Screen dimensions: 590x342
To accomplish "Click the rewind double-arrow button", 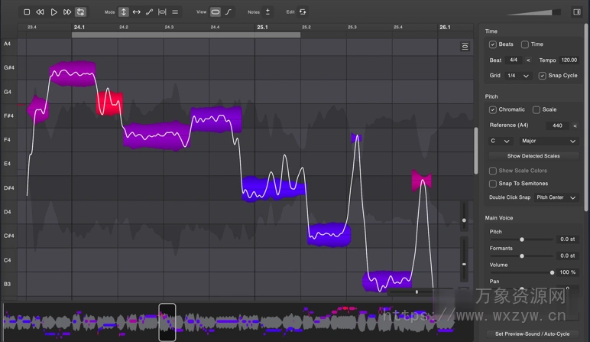I will 40,12.
